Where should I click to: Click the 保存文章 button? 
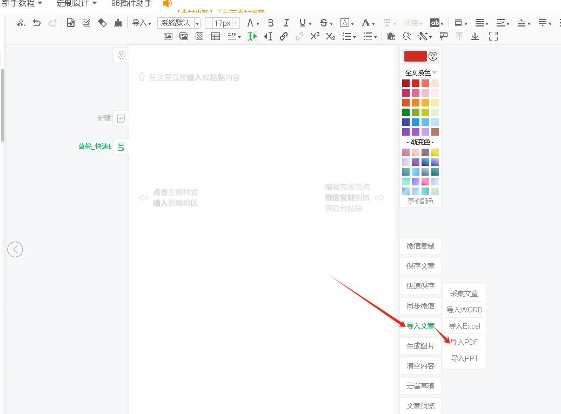420,266
